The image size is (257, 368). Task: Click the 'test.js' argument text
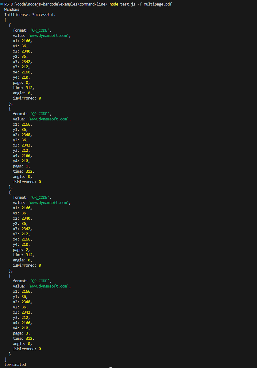click(x=128, y=4)
